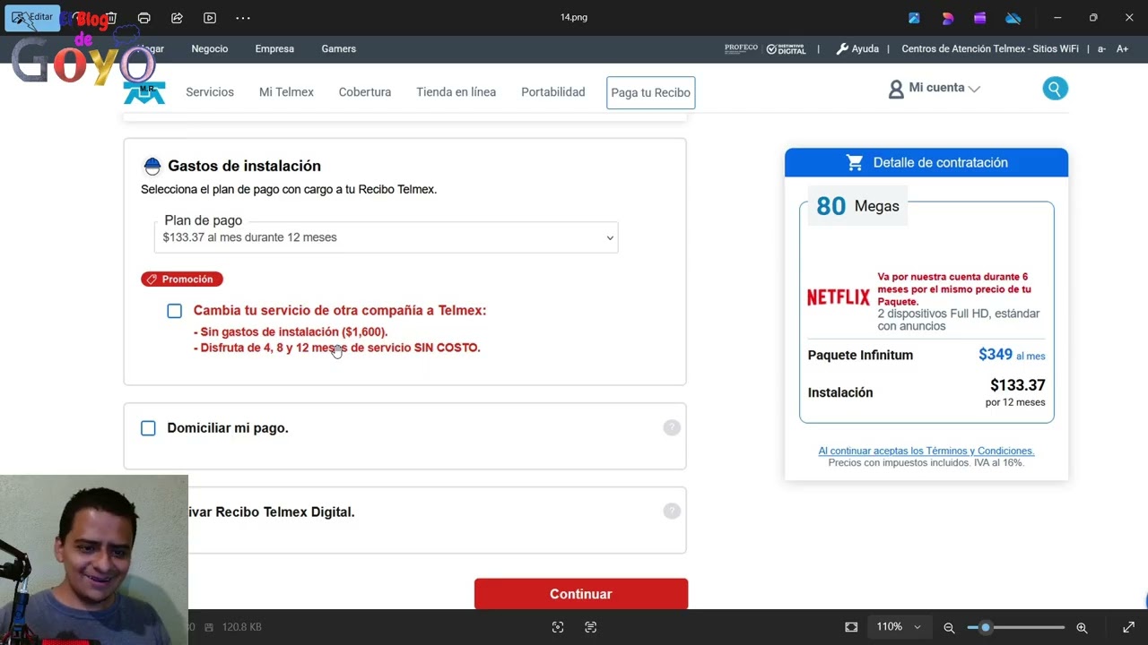The width and height of the screenshot is (1148, 645).
Task: Click the PROFECO logo
Action: tap(741, 48)
